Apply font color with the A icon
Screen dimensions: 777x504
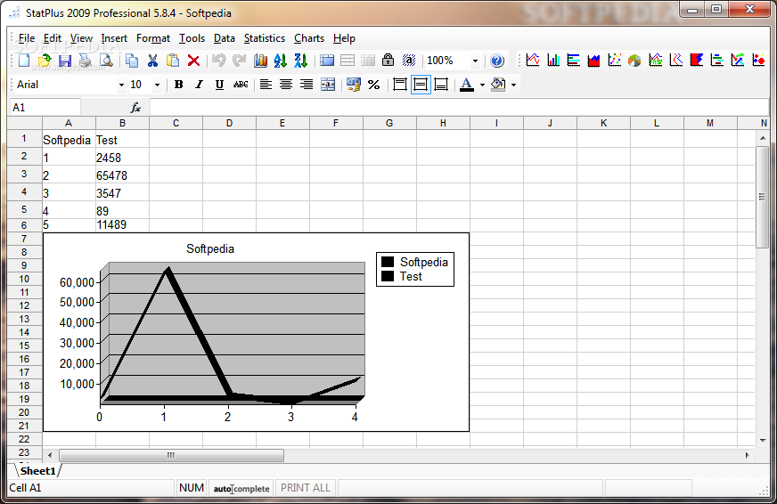pyautogui.click(x=466, y=85)
